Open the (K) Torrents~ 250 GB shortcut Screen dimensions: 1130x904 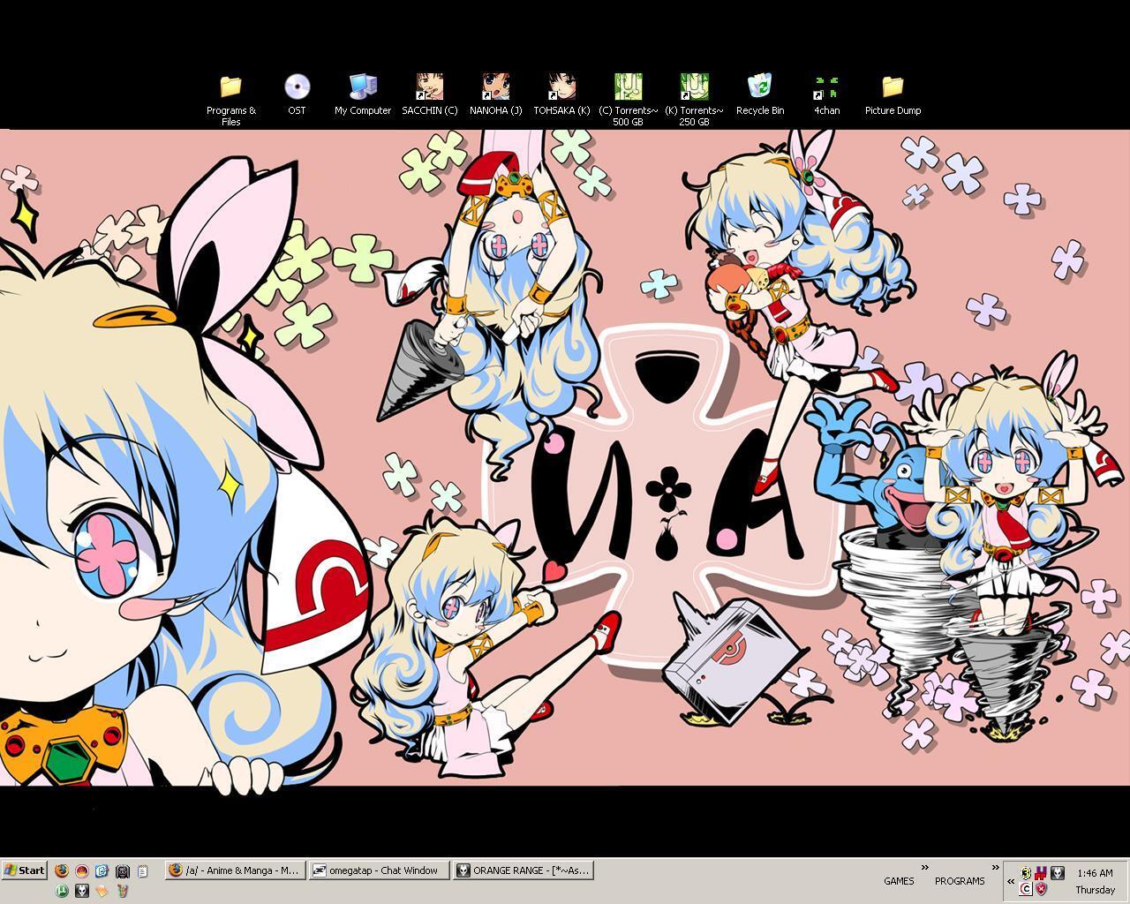(x=694, y=87)
